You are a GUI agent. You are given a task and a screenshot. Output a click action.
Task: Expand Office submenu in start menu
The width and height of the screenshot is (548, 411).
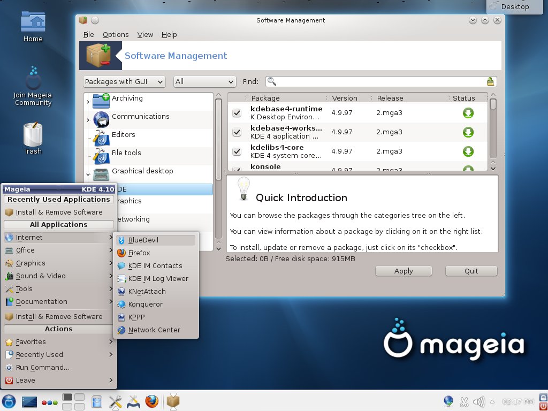click(x=59, y=250)
